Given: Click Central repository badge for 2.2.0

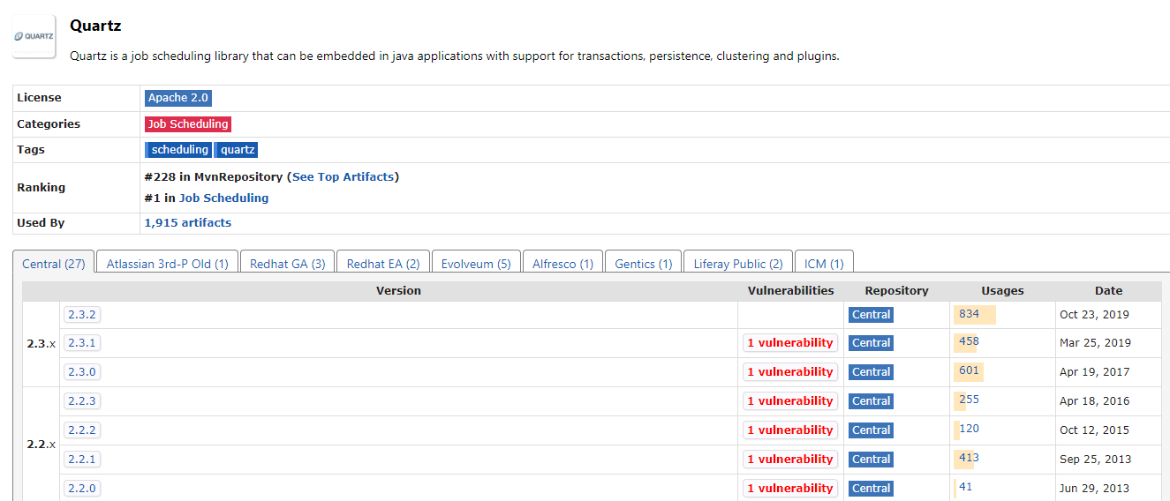Looking at the screenshot, I should tap(871, 489).
